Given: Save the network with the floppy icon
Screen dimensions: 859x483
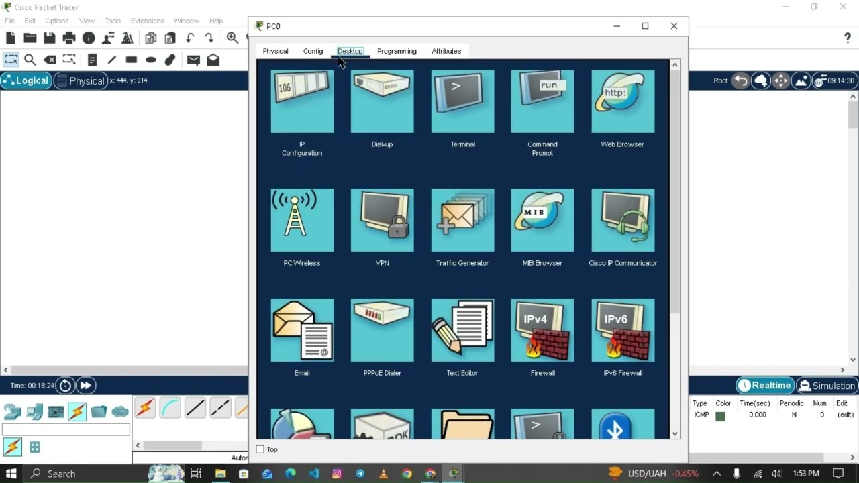Looking at the screenshot, I should pyautogui.click(x=49, y=38).
